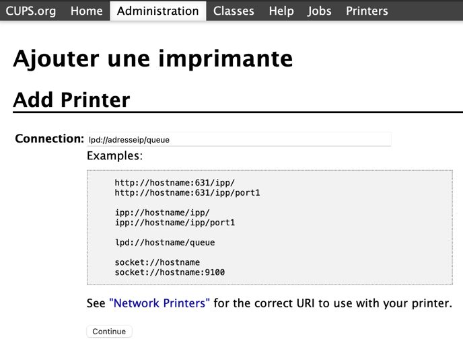
Task: Open the CUPS.org nav link
Action: coord(31,11)
